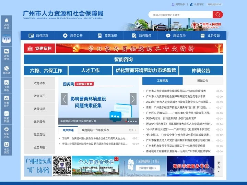This screenshot has height=185, width=247.
Task: Toggle 简繁转换 conversion icon
Action: (7, 116)
